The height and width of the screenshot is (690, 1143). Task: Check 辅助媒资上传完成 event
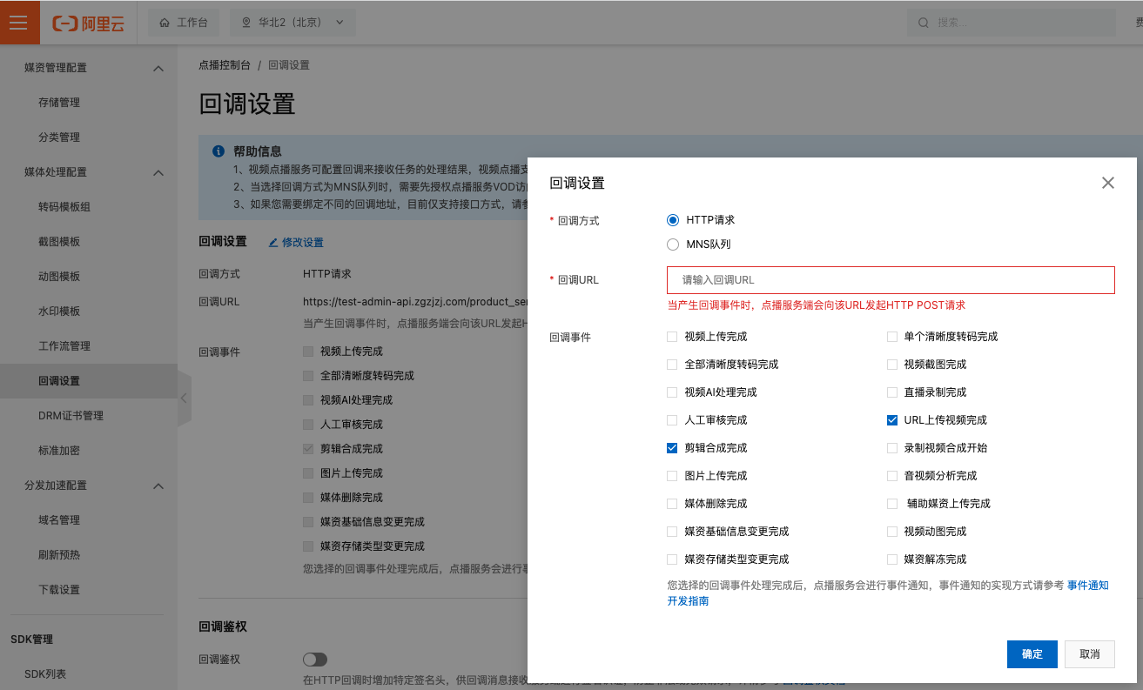tap(891, 504)
